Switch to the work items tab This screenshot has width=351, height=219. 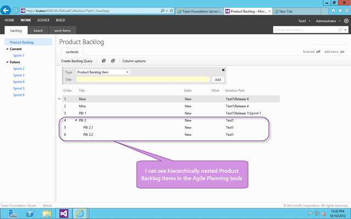coord(62,31)
